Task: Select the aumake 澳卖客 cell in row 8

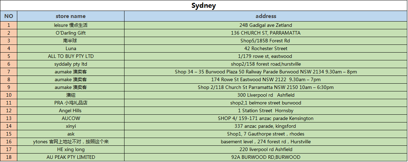Action: coord(71,80)
